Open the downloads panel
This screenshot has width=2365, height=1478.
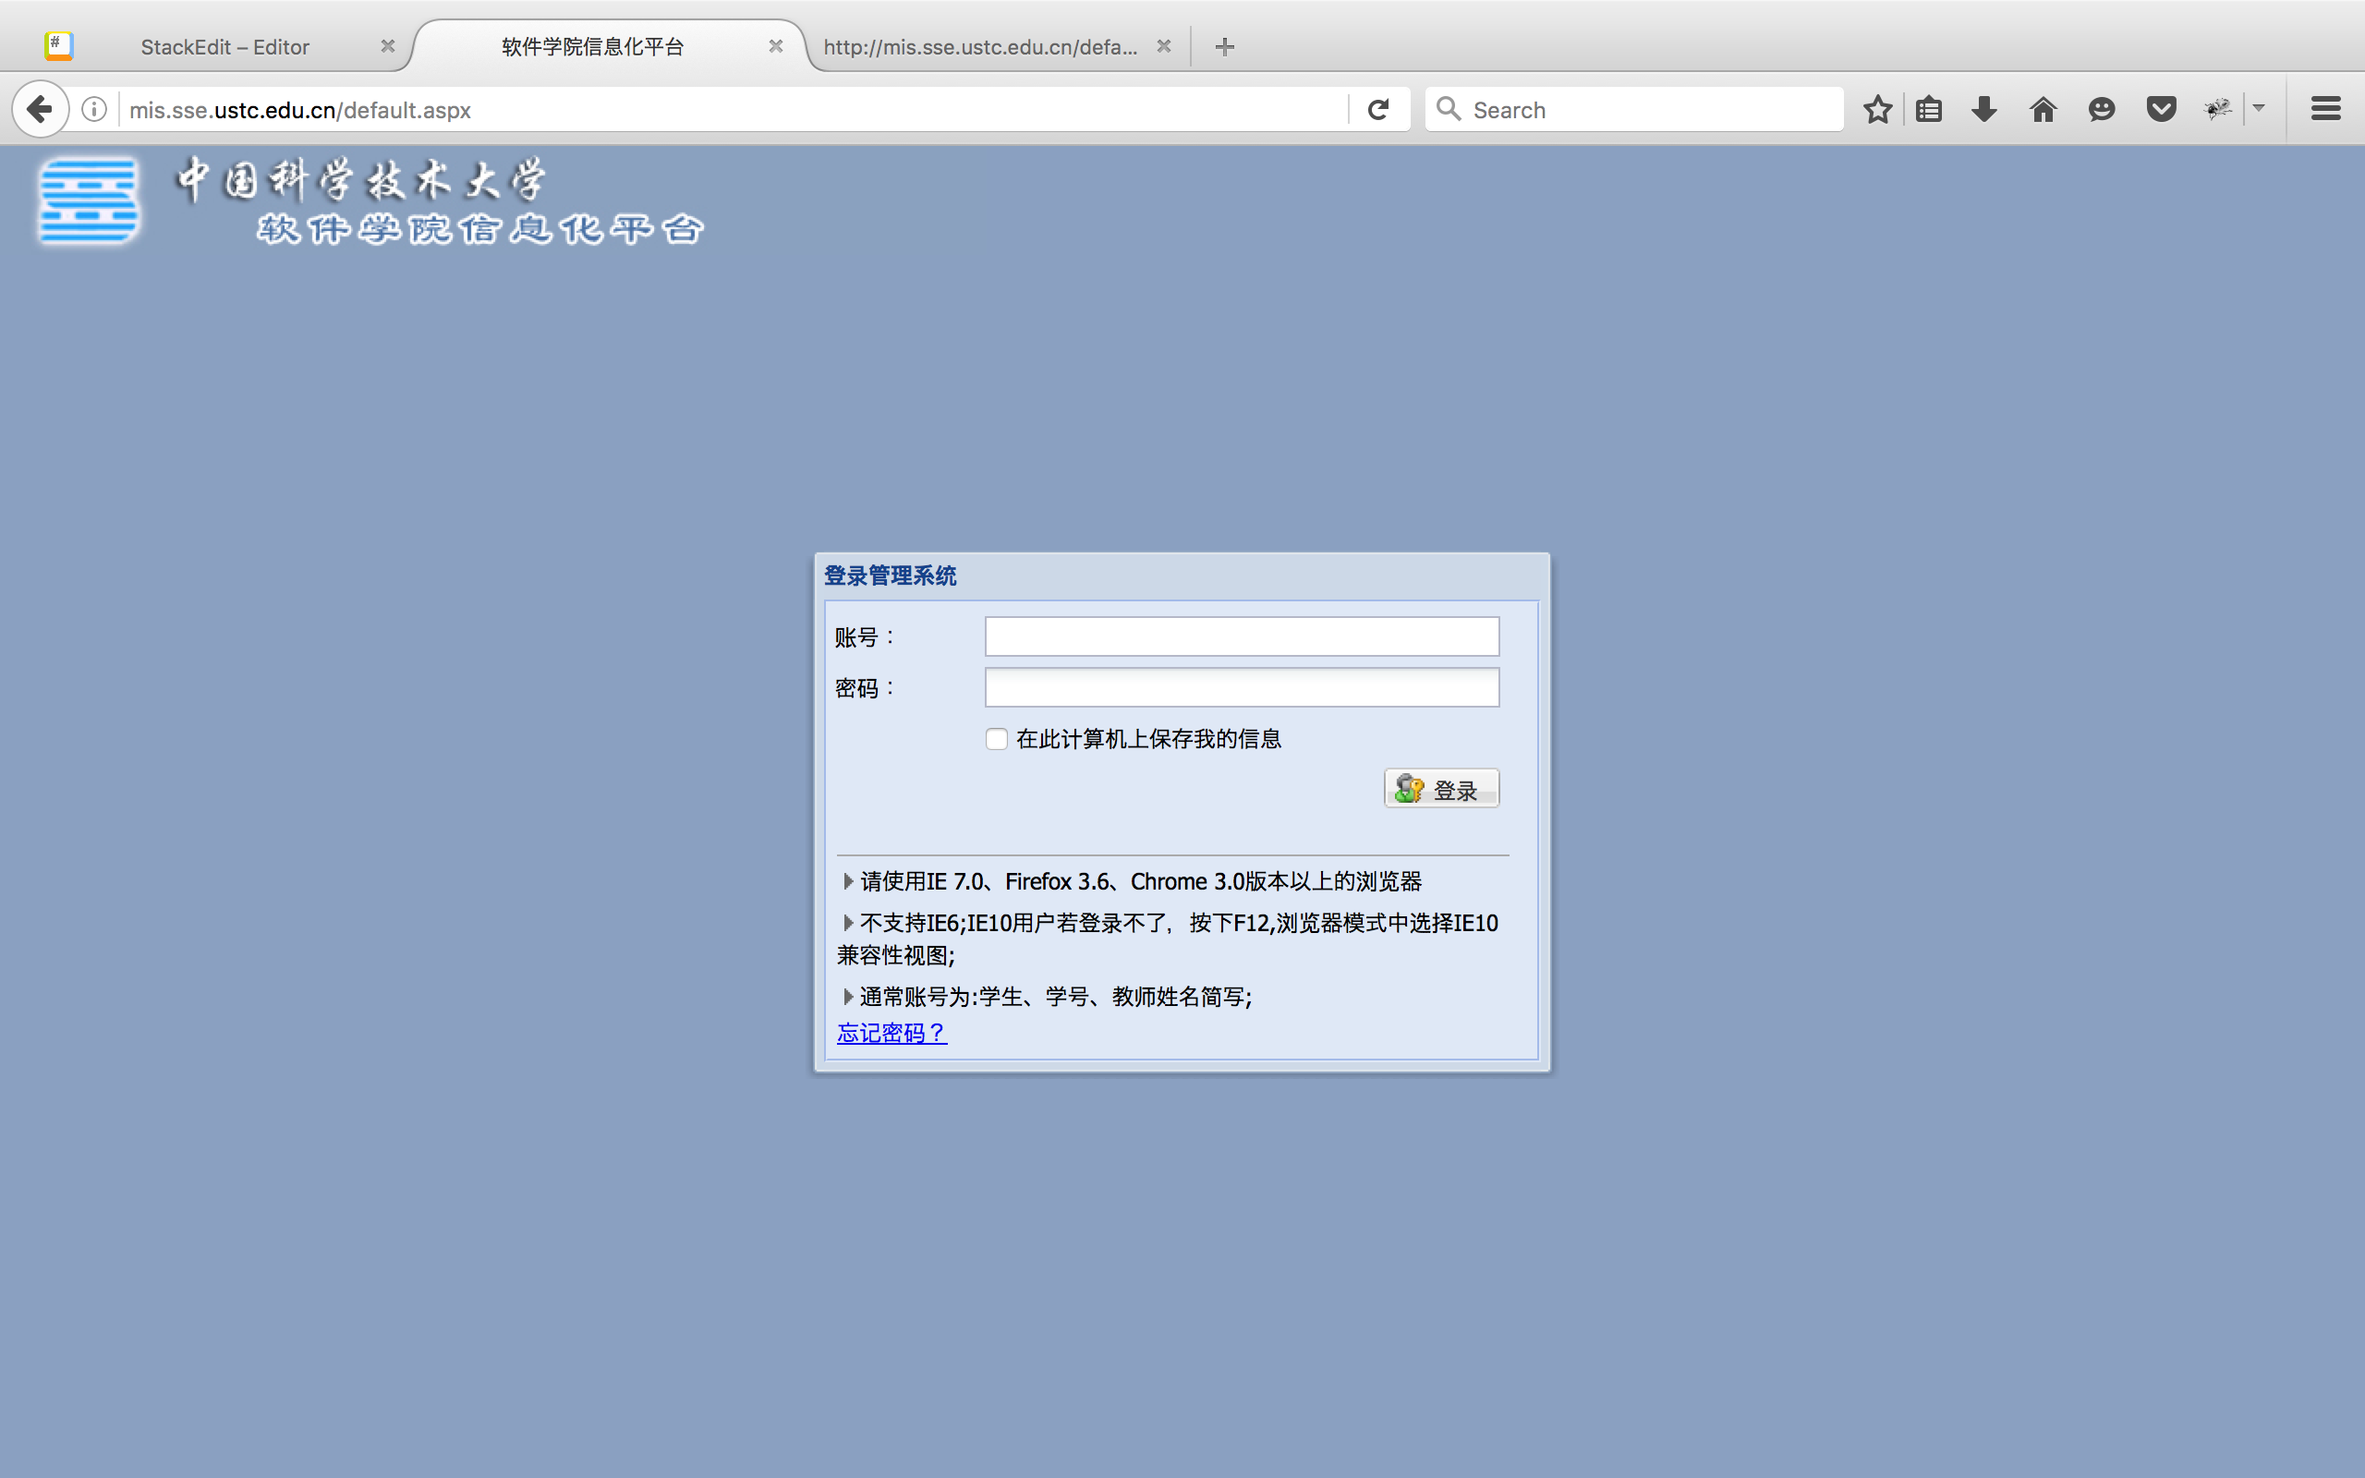click(x=1983, y=108)
